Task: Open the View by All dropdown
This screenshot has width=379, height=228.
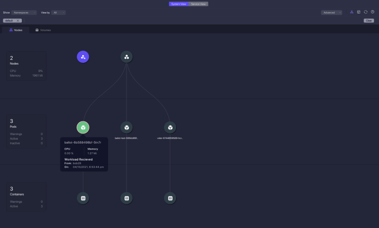Action: tap(58, 13)
